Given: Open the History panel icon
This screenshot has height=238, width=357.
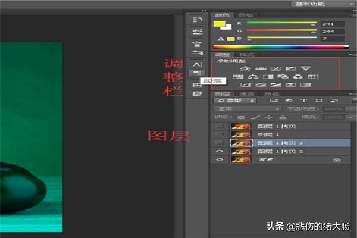Looking at the screenshot, I should tap(197, 20).
